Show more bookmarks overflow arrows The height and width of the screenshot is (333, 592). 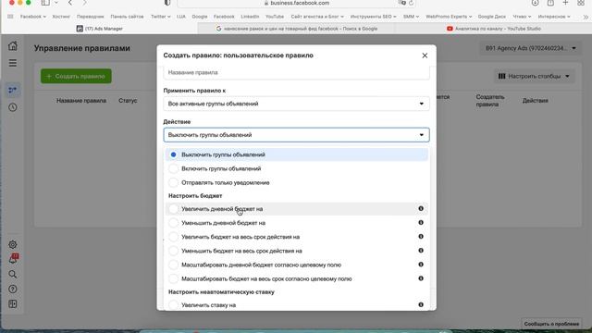(586, 17)
